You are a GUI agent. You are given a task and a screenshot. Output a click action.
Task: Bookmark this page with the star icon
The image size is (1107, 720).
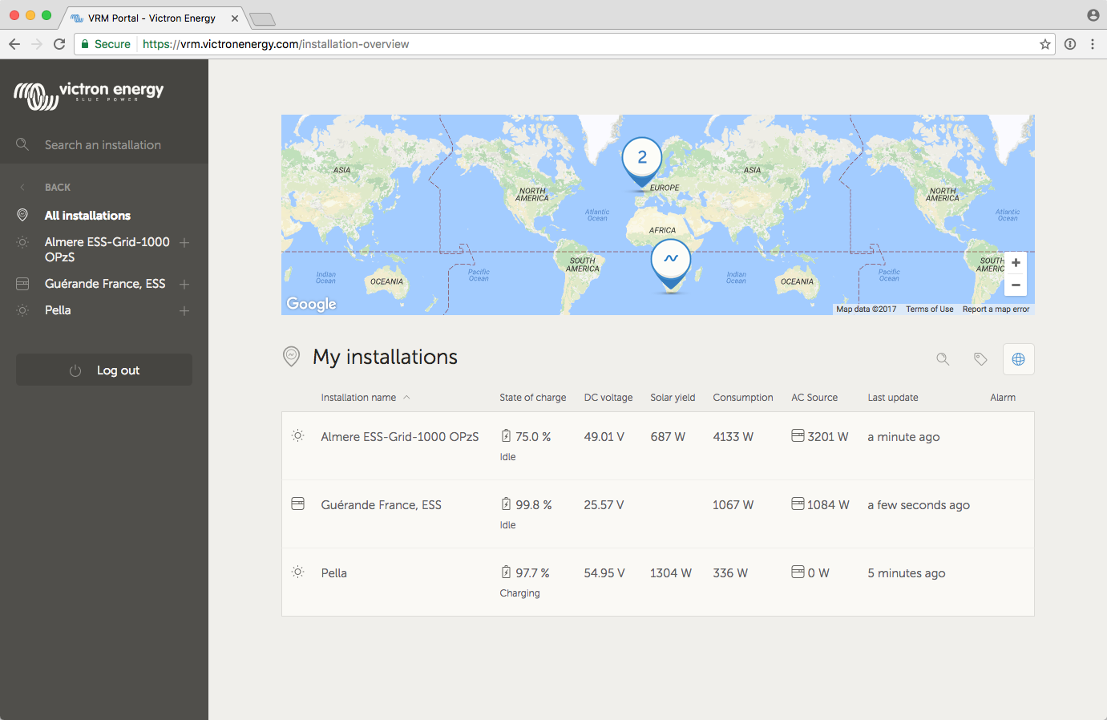pos(1045,44)
